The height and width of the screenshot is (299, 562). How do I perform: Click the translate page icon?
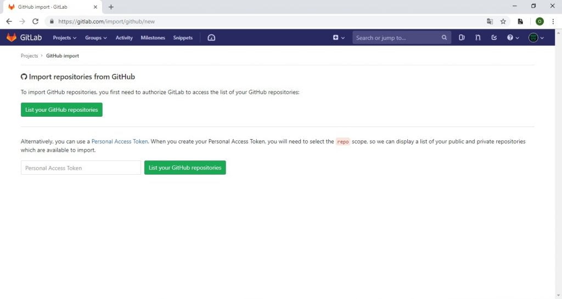490,21
